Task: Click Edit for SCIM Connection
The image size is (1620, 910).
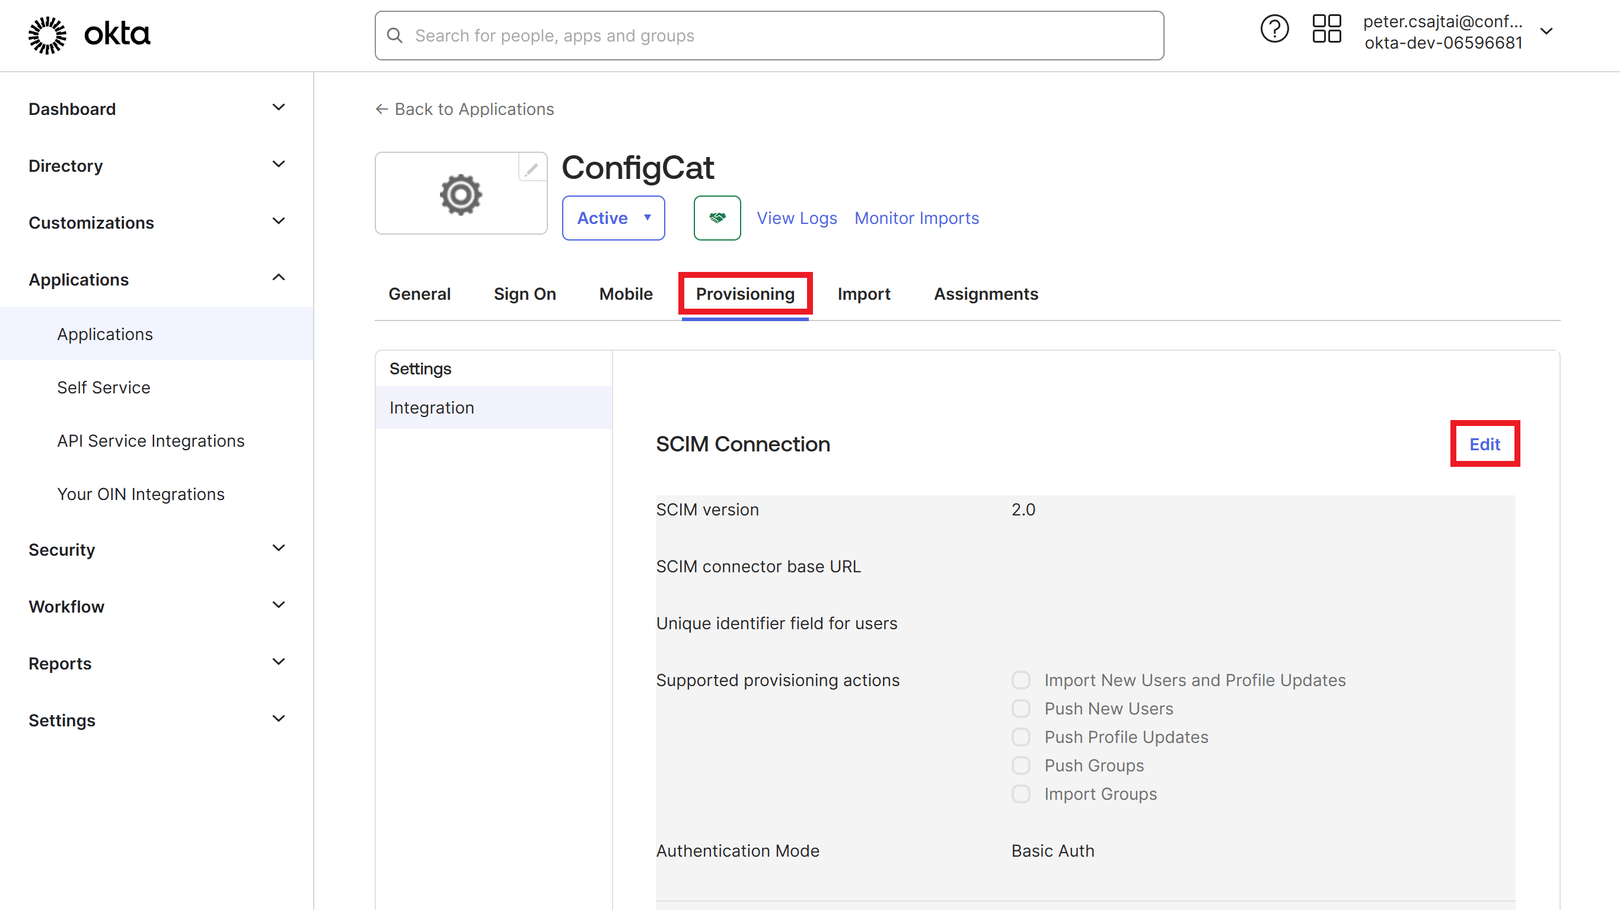Action: (1484, 444)
